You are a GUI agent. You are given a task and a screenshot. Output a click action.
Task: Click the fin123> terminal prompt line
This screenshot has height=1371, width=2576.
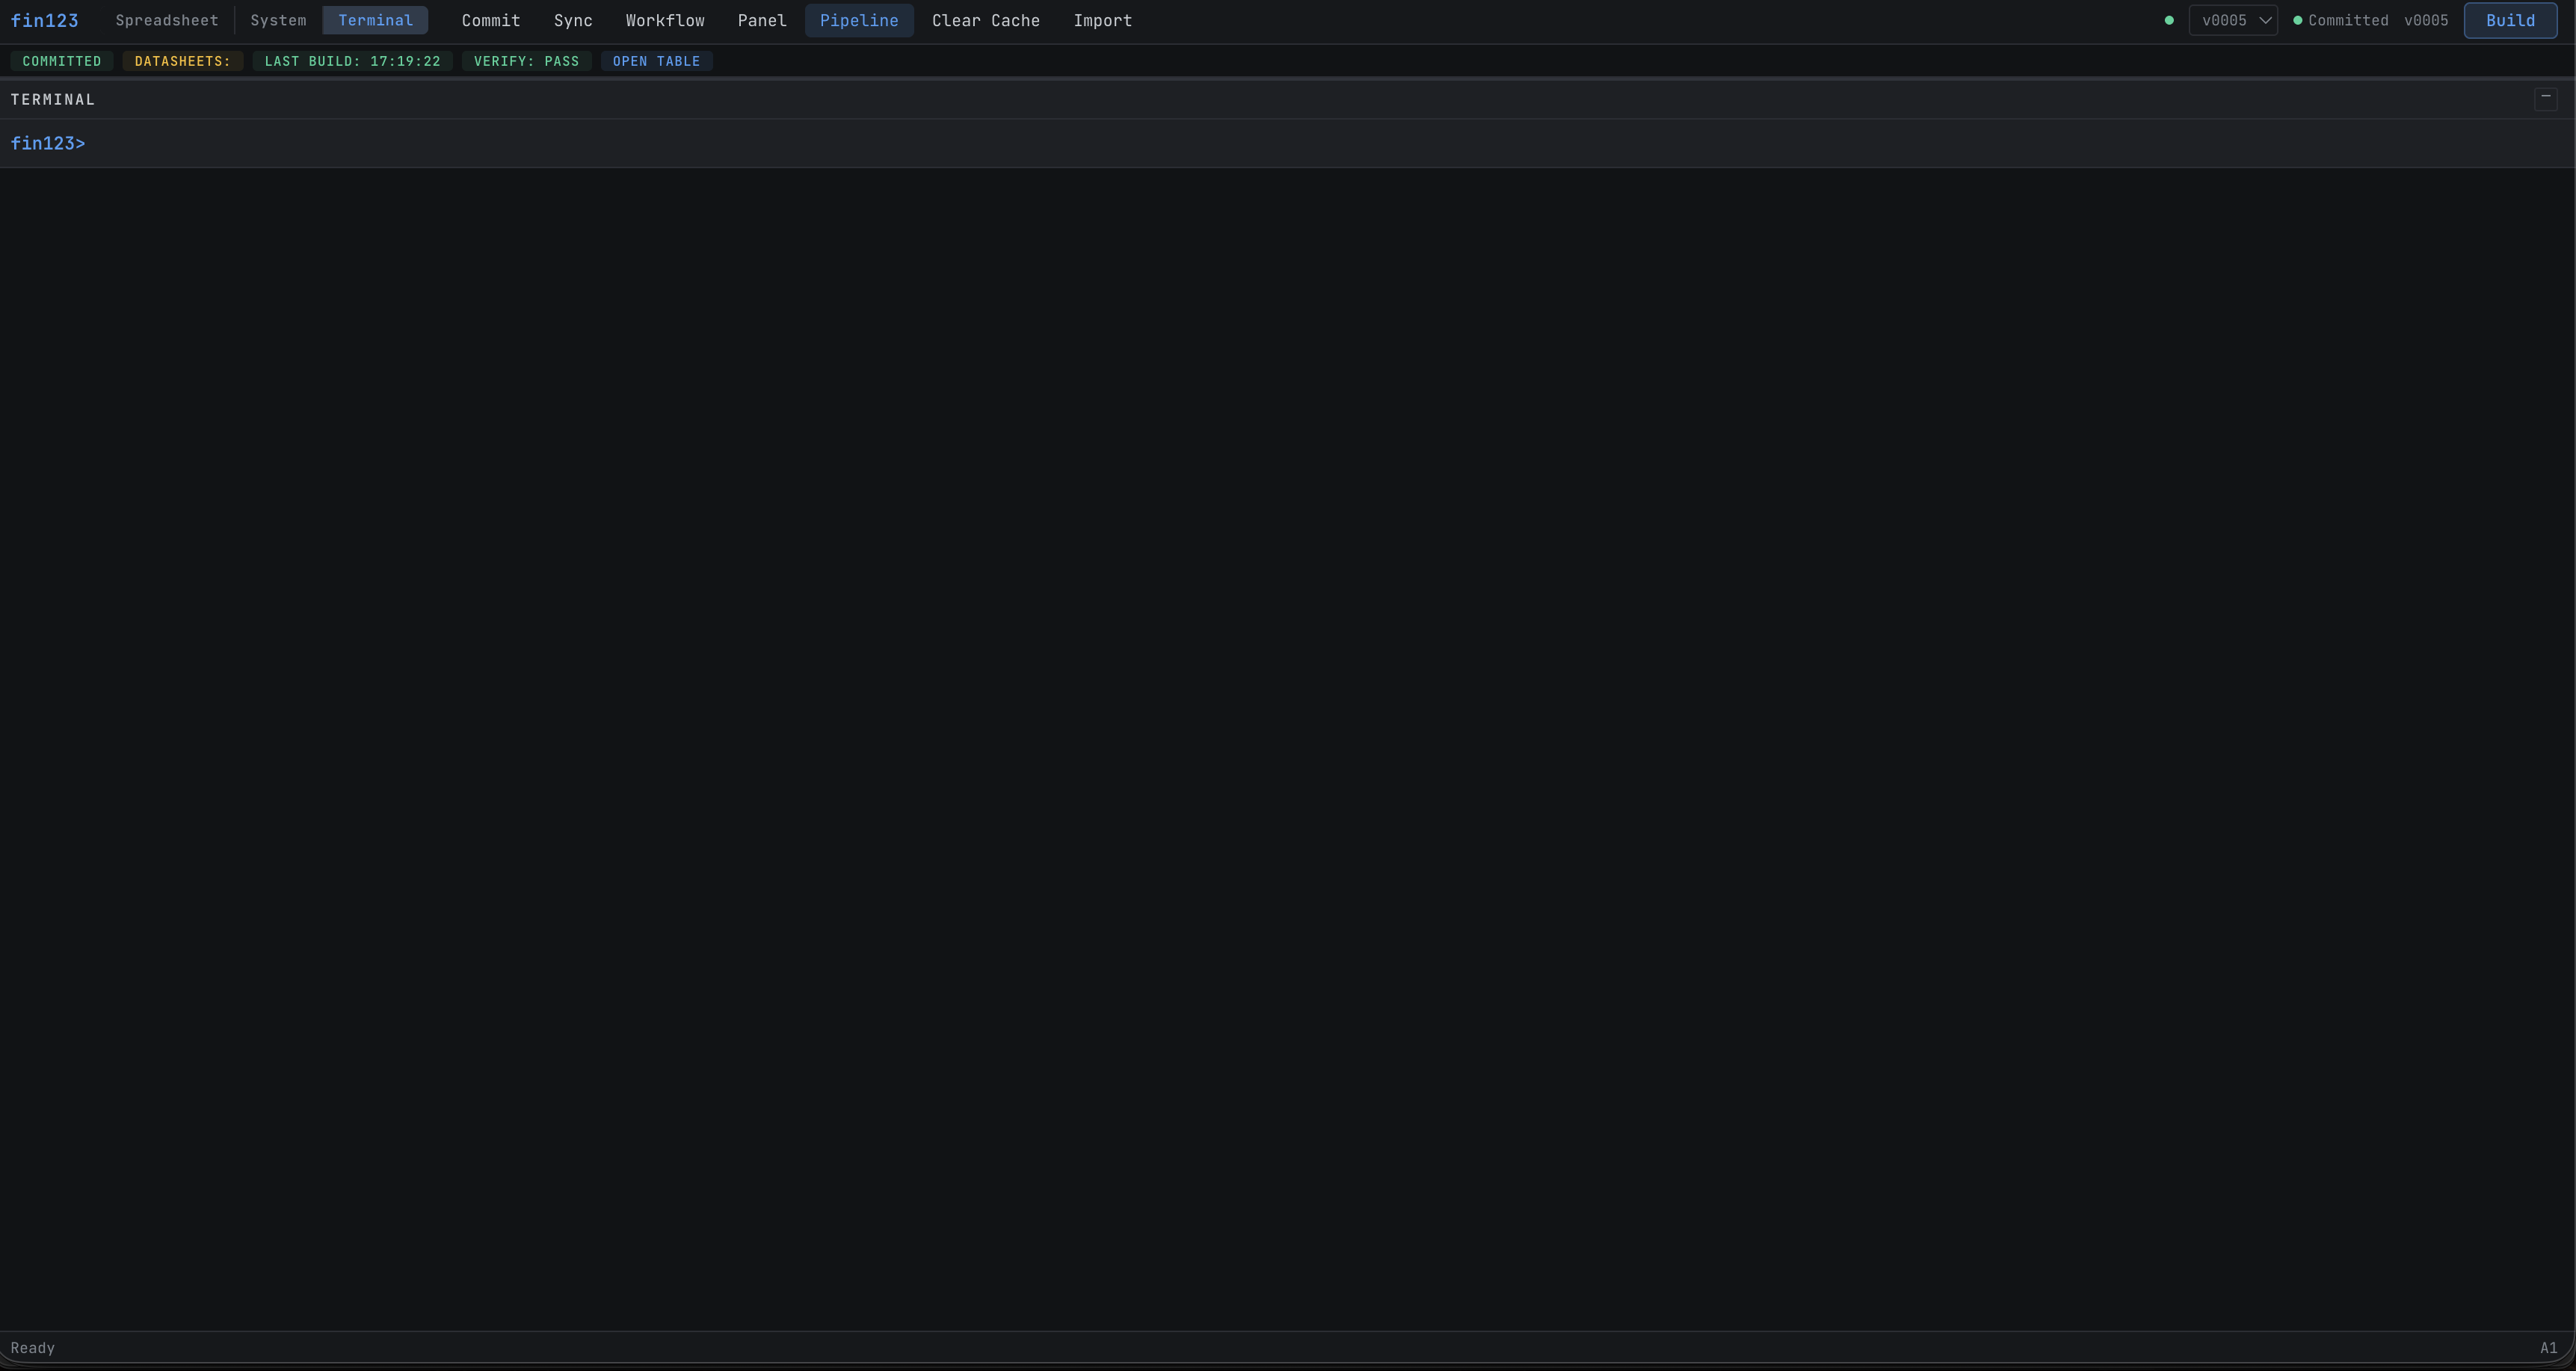(x=47, y=143)
